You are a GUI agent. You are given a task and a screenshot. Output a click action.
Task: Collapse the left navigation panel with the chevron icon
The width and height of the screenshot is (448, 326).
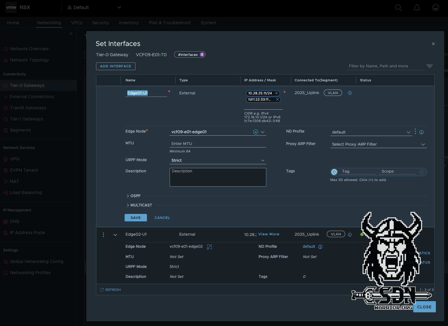[71, 34]
